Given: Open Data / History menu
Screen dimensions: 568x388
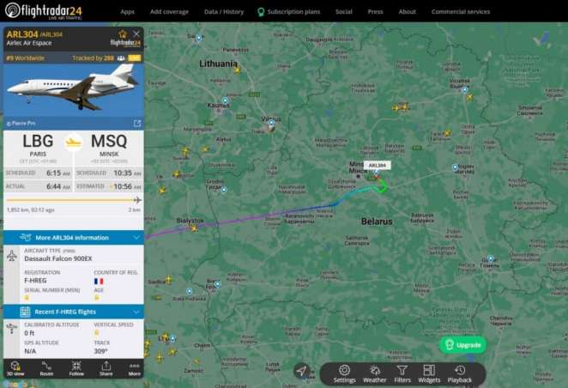Looking at the screenshot, I should pos(224,12).
